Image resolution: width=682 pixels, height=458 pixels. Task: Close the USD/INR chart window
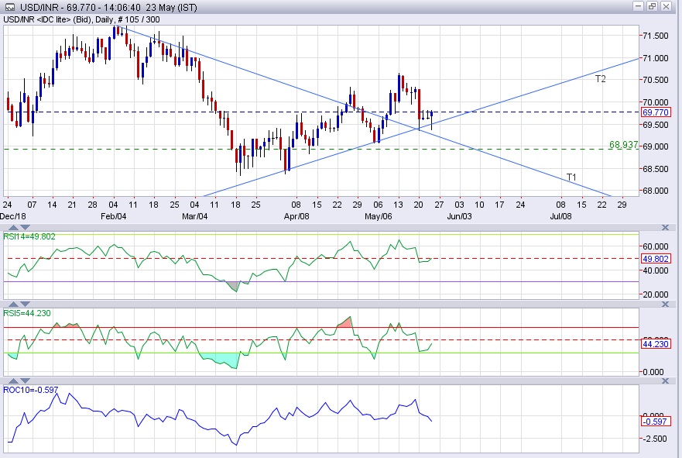[x=667, y=7]
